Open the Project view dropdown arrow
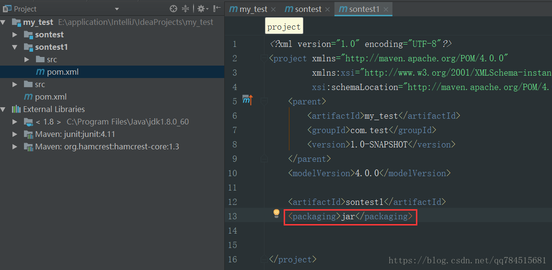The width and height of the screenshot is (552, 270). click(x=117, y=9)
